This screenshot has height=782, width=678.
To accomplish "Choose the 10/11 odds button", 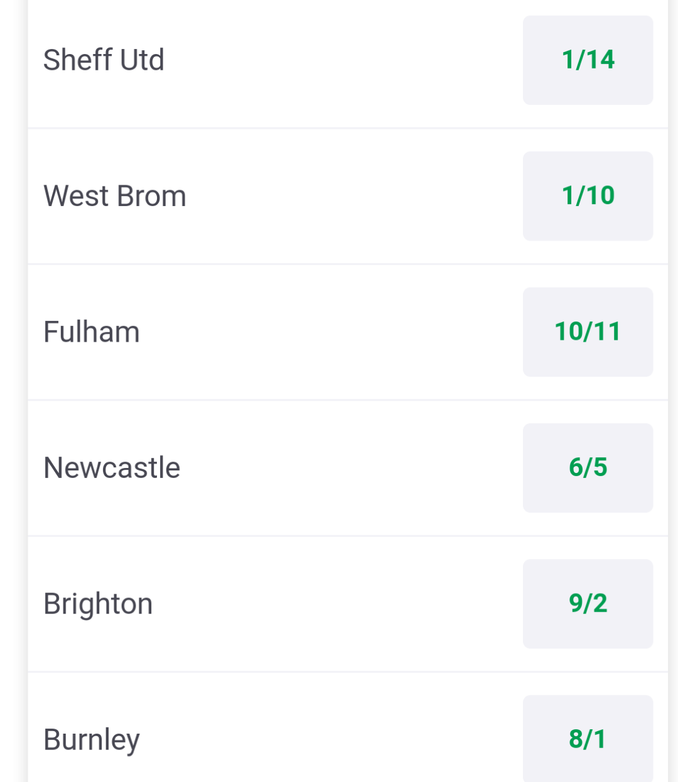I will 588,332.
